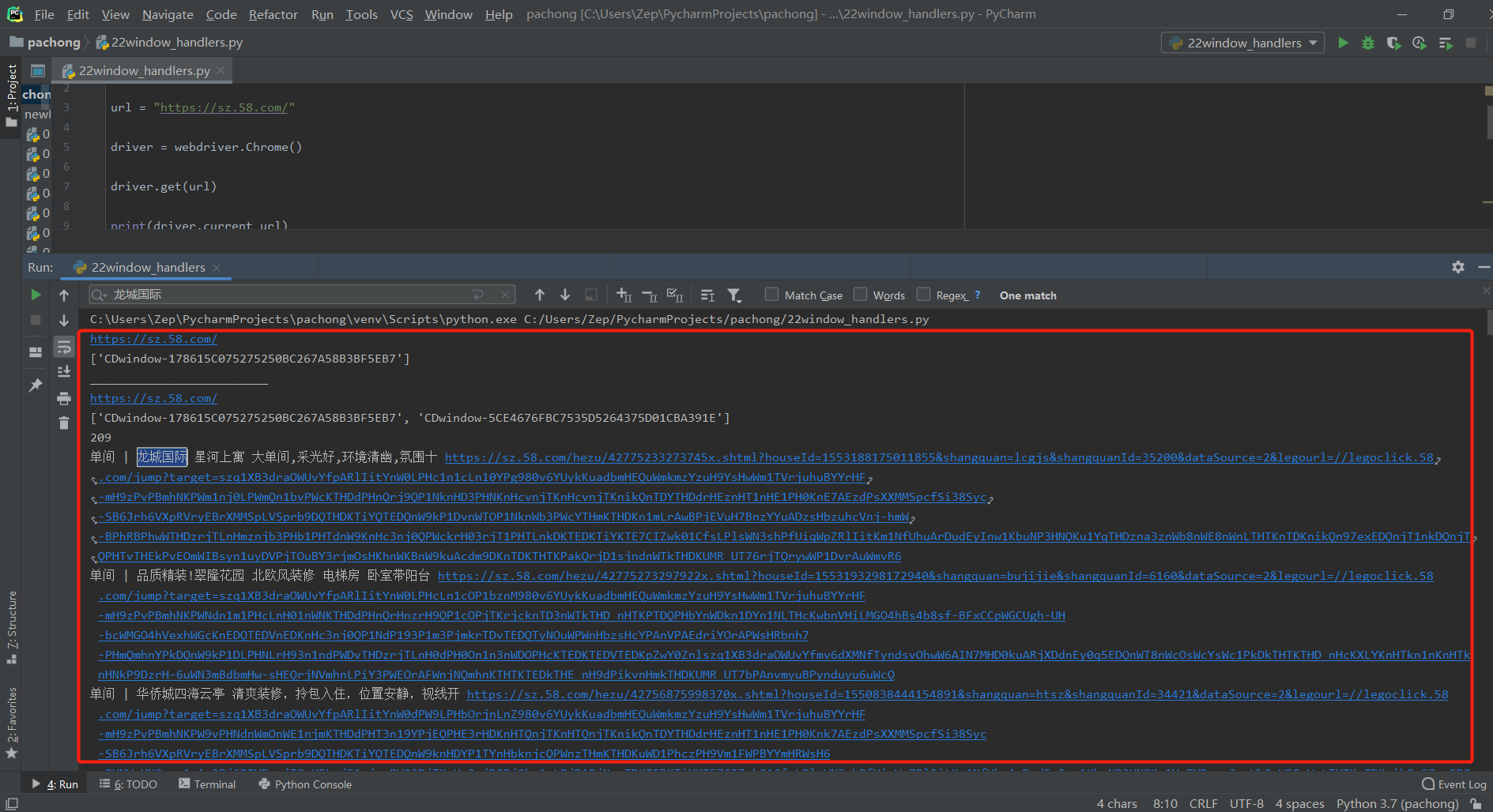Add selection for next occurrence icon
This screenshot has height=812, width=1493.
click(624, 295)
